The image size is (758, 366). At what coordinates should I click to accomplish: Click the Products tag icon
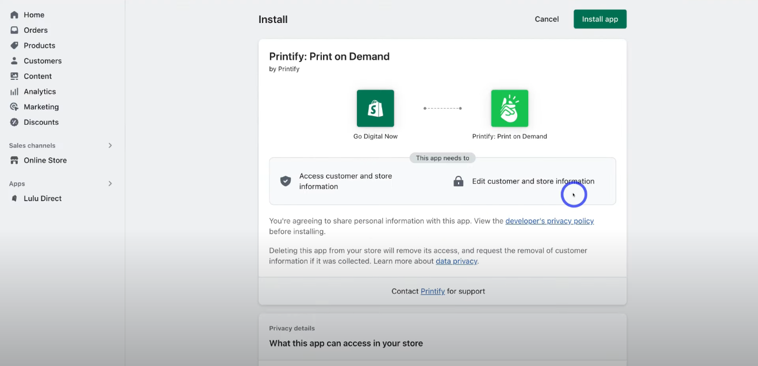14,45
